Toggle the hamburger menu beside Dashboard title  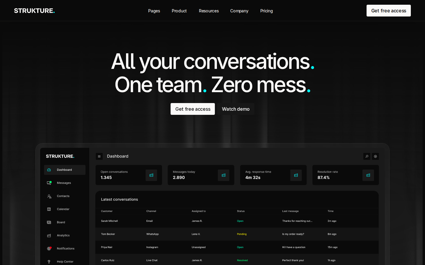pos(99,156)
